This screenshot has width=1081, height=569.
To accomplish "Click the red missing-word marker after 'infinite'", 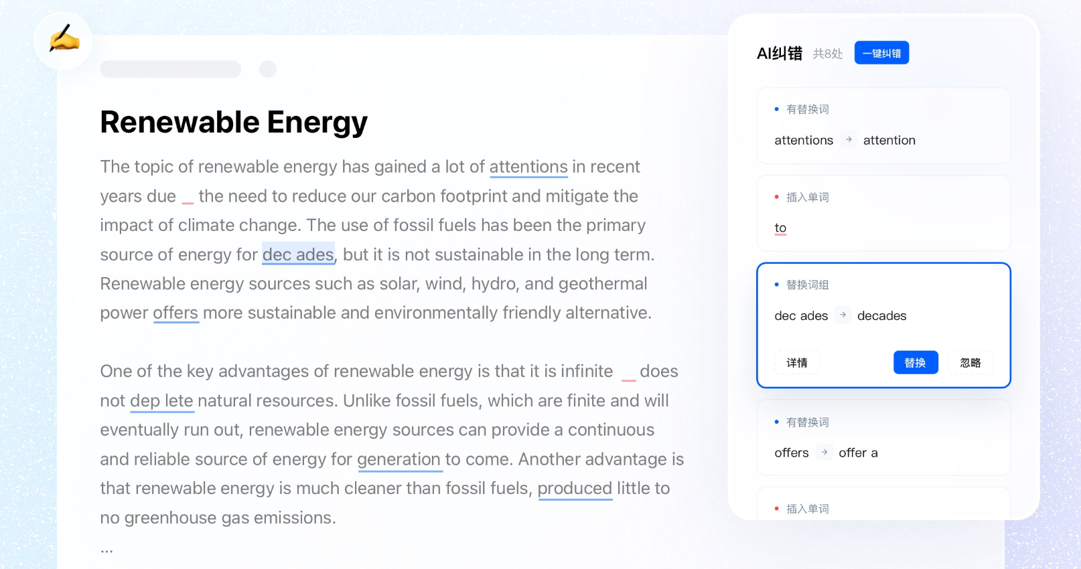I will tap(628, 376).
